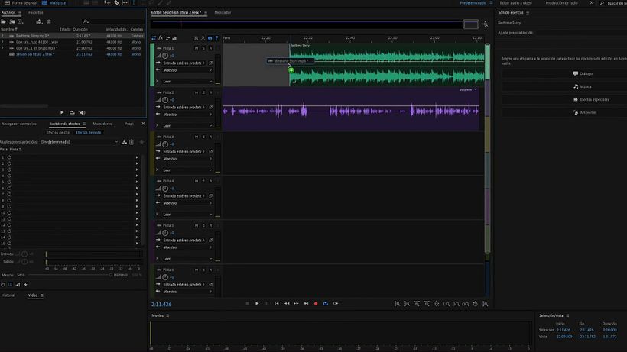The height and width of the screenshot is (352, 627).
Task: Jump to previous marker with skip-back icon
Action: tap(277, 304)
